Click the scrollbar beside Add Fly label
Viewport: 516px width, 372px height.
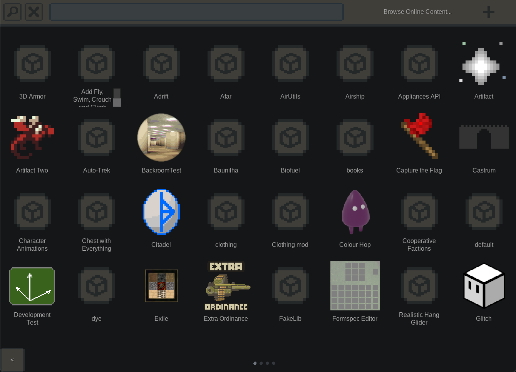[x=117, y=97]
